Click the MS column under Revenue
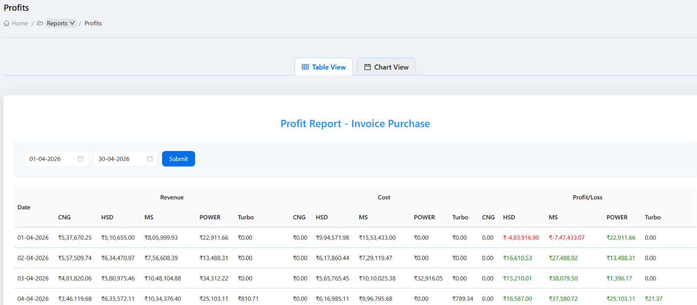The width and height of the screenshot is (697, 305). click(149, 217)
